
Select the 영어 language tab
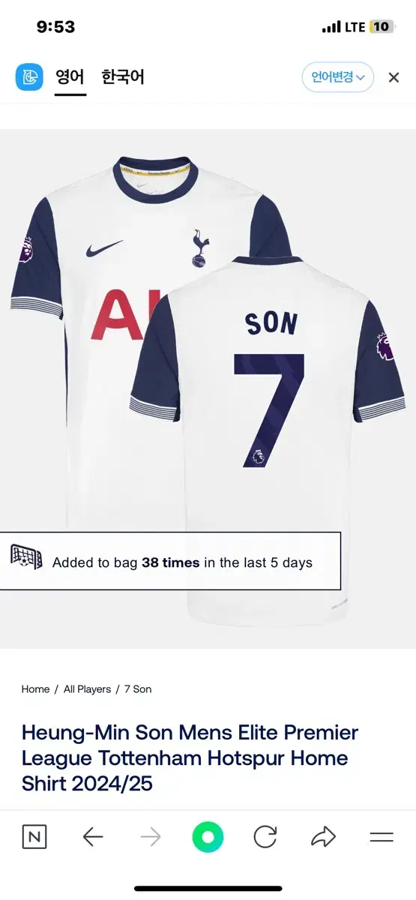[x=70, y=77]
